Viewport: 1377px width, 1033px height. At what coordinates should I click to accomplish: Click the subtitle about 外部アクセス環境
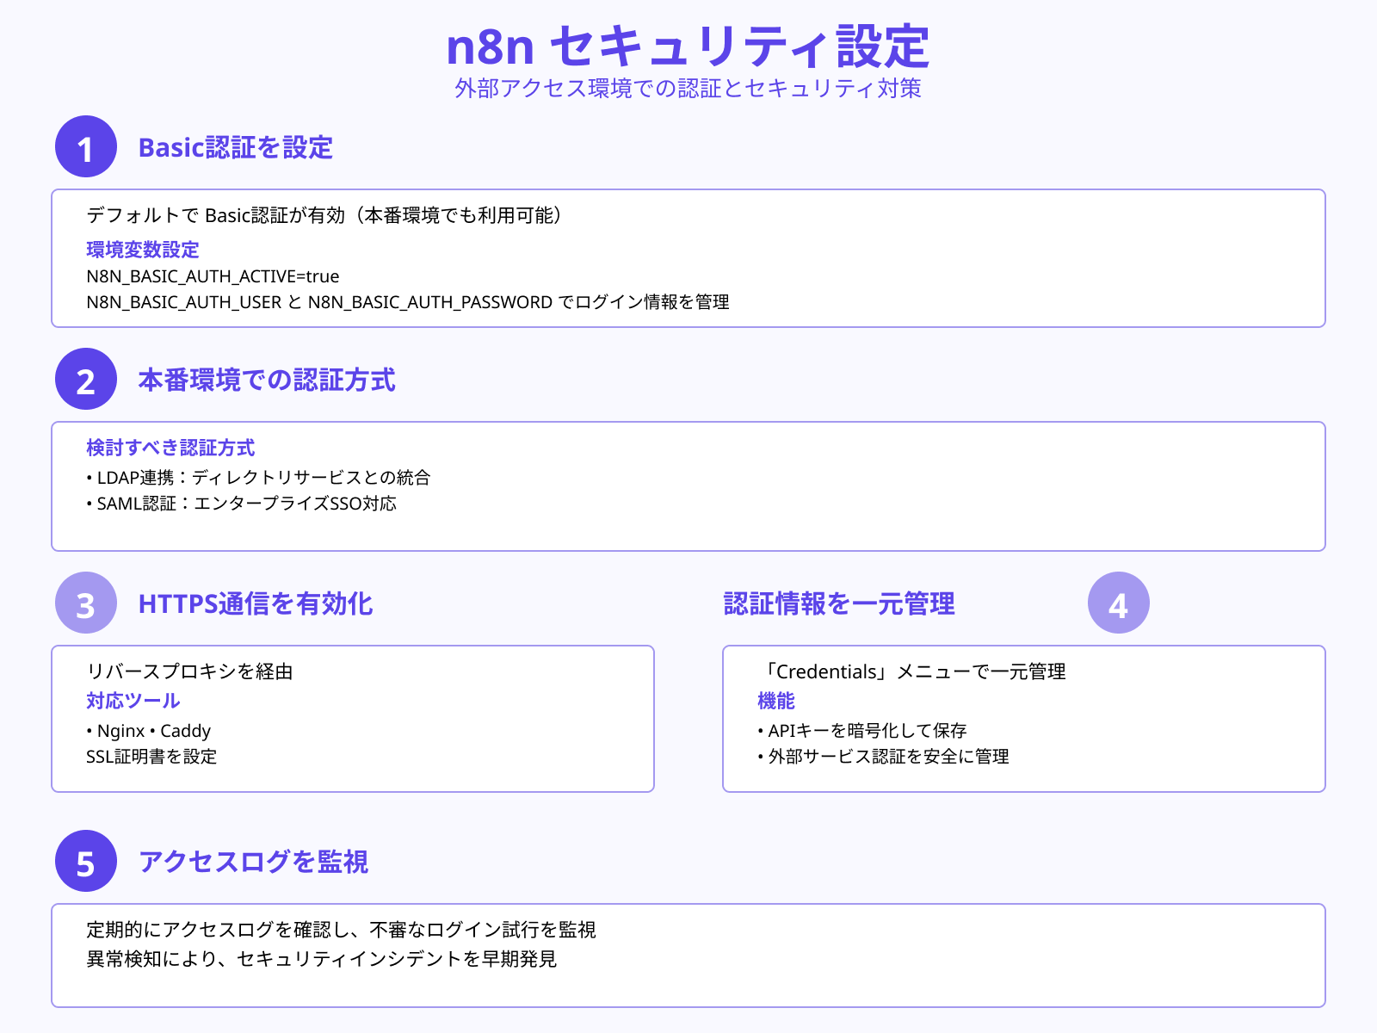[x=688, y=89]
